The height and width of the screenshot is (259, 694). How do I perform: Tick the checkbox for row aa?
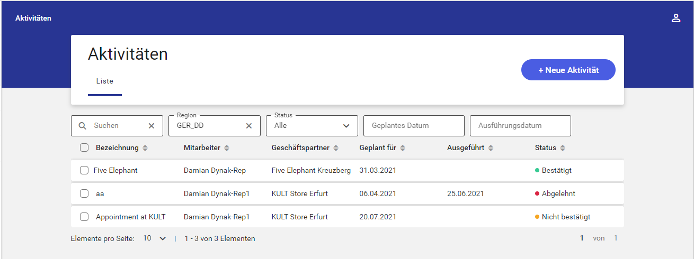coord(84,193)
